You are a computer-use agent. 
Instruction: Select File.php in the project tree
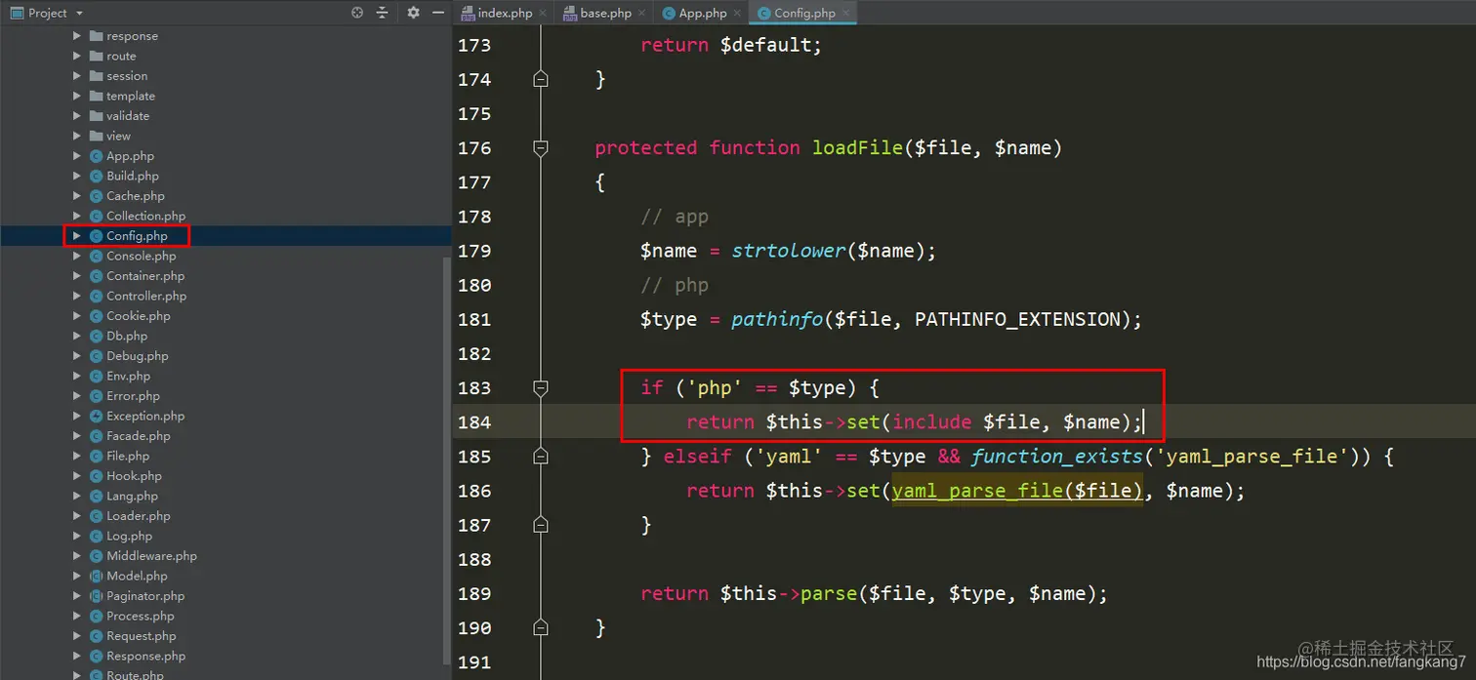coord(128,456)
